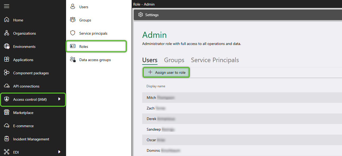This screenshot has height=156, width=342.
Task: Select the Applications icon
Action: pos(7,59)
